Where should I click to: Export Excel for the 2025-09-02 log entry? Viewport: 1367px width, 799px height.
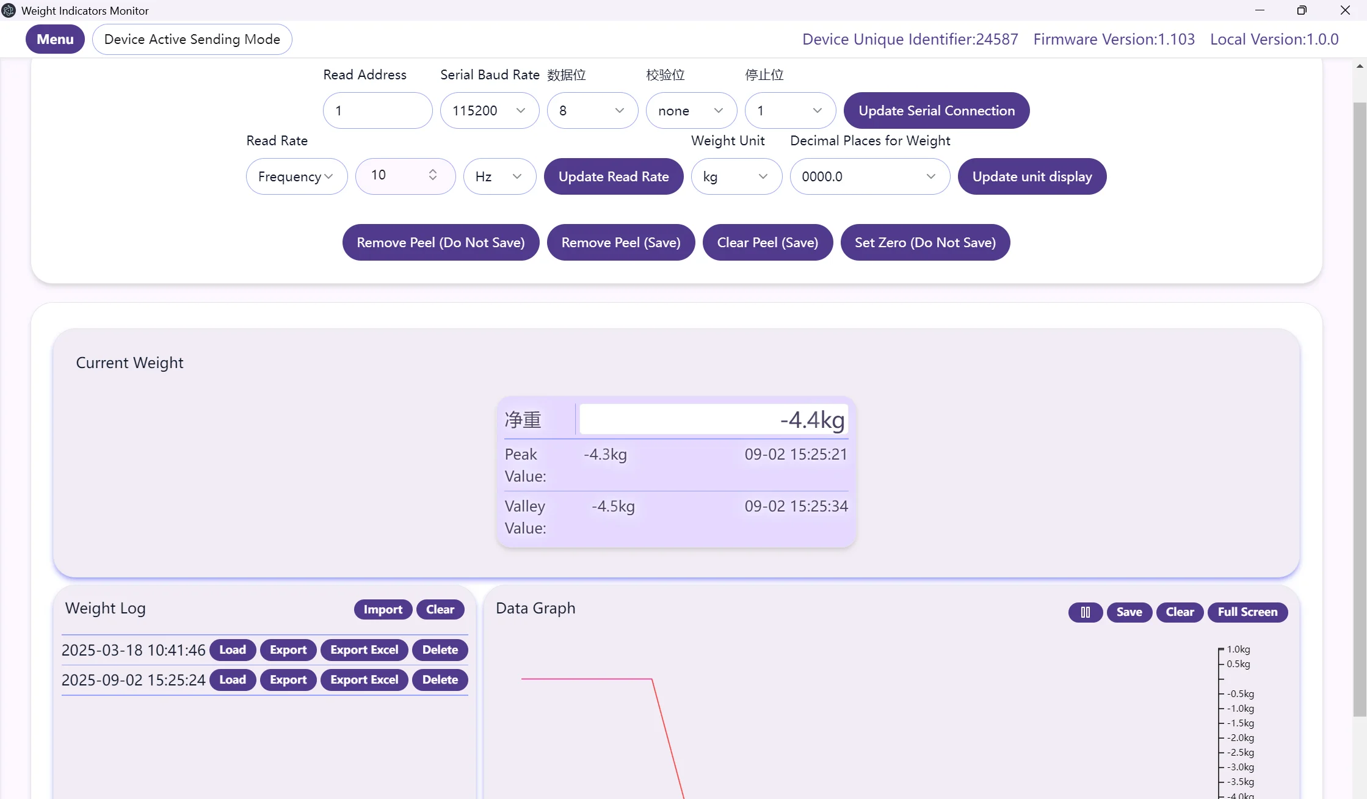[x=364, y=679]
